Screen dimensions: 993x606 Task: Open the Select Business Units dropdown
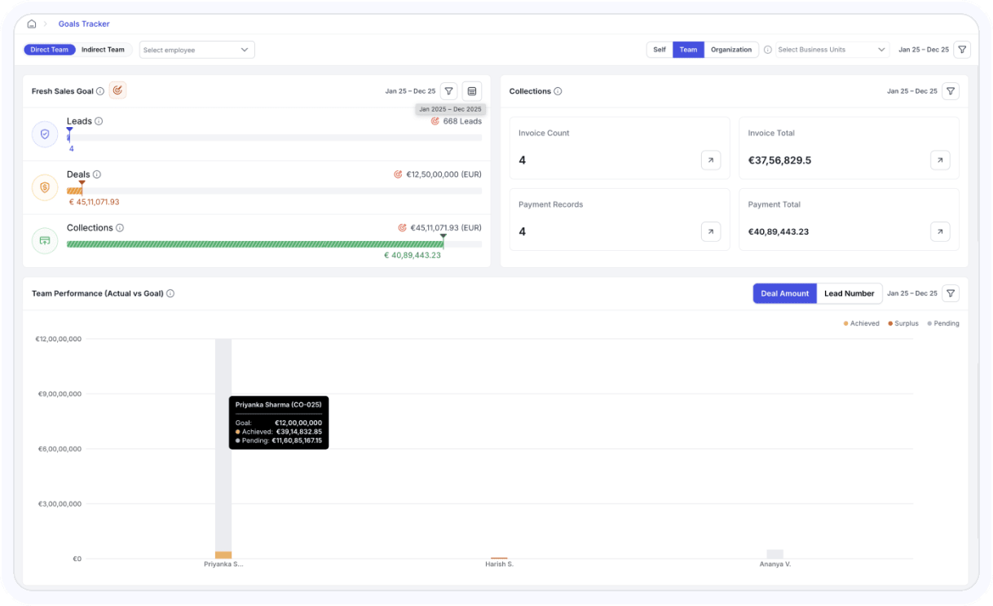pos(832,50)
